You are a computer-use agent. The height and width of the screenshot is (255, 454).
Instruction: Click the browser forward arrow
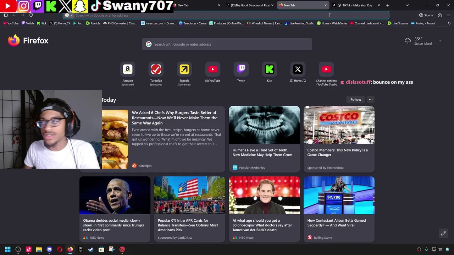tap(23, 15)
